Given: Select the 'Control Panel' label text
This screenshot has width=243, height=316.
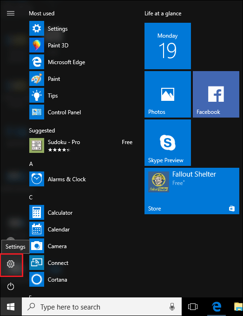Looking at the screenshot, I should (x=64, y=112).
